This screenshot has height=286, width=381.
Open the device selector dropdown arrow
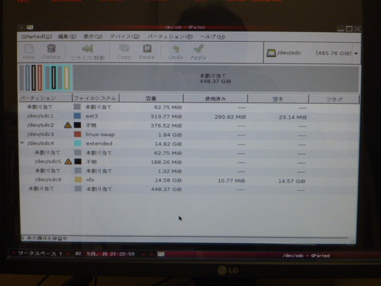(x=356, y=53)
